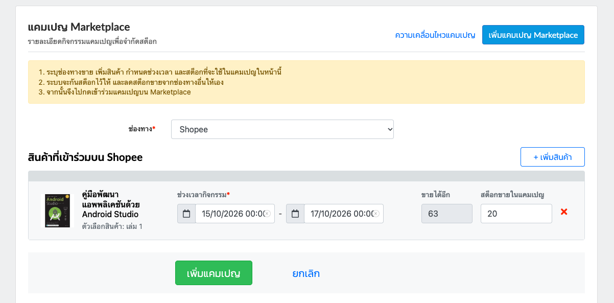This screenshot has height=303, width=614.
Task: Click the ช่วงเวลากิจกรรม label
Action: (203, 195)
